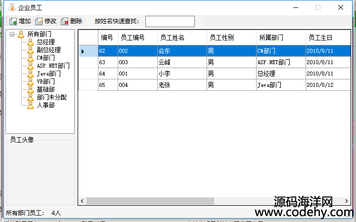
Task: Click the 所属部门 column header
Action: pos(271,37)
